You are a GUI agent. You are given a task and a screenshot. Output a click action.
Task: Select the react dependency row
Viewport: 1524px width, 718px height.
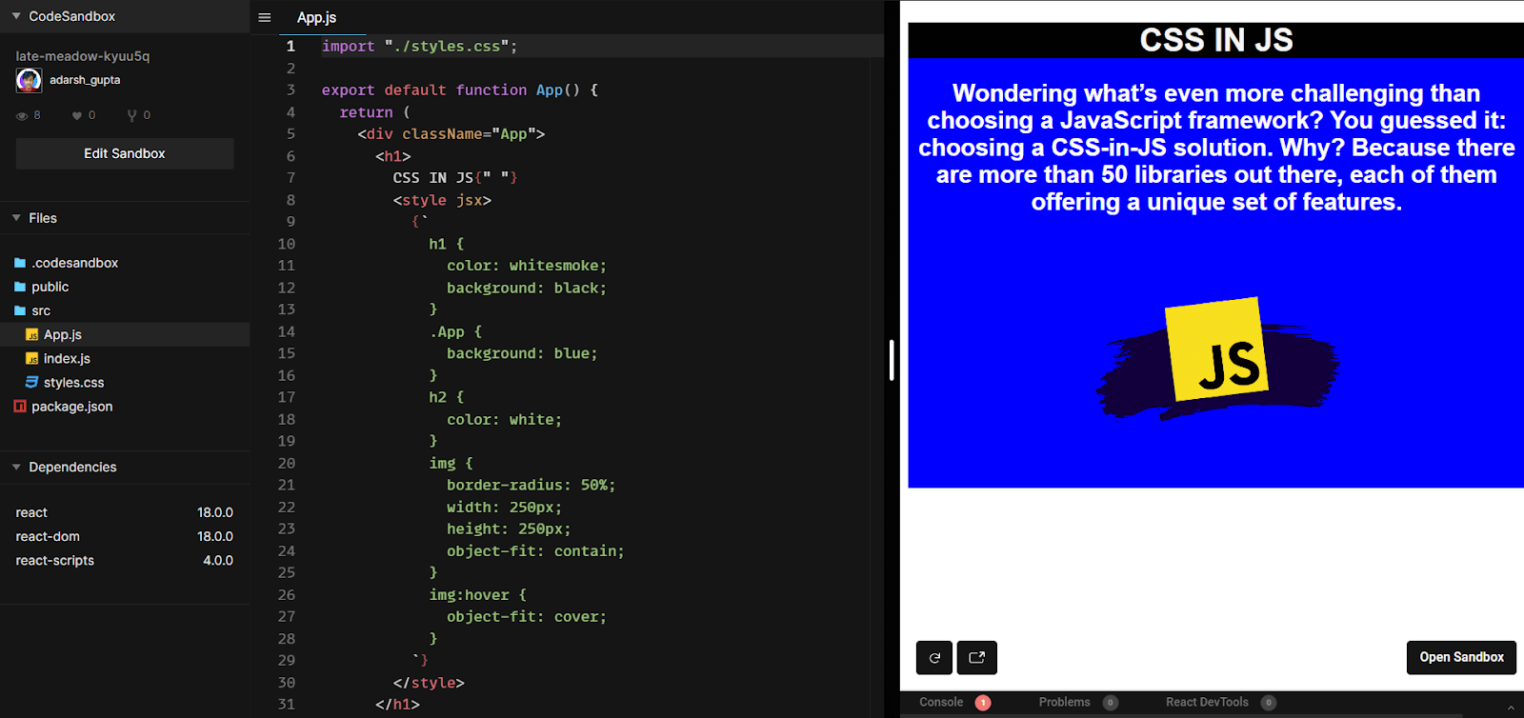(x=125, y=512)
